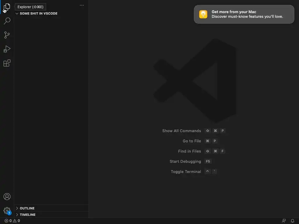This screenshot has width=299, height=224.
Task: Open the Extensions view icon
Action: click(x=7, y=63)
